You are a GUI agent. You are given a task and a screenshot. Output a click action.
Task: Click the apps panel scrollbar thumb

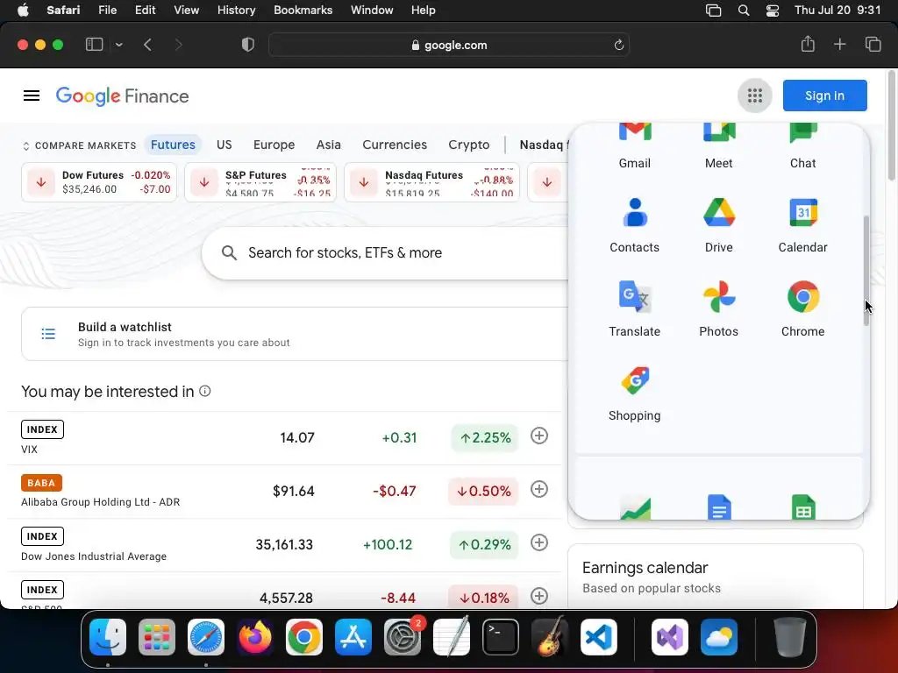[866, 271]
